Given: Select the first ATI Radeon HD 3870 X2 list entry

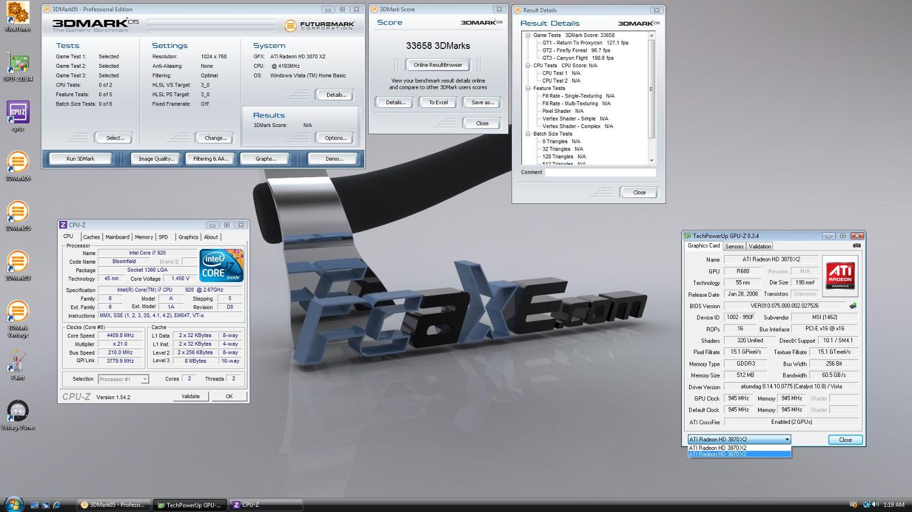Looking at the screenshot, I should tap(739, 448).
